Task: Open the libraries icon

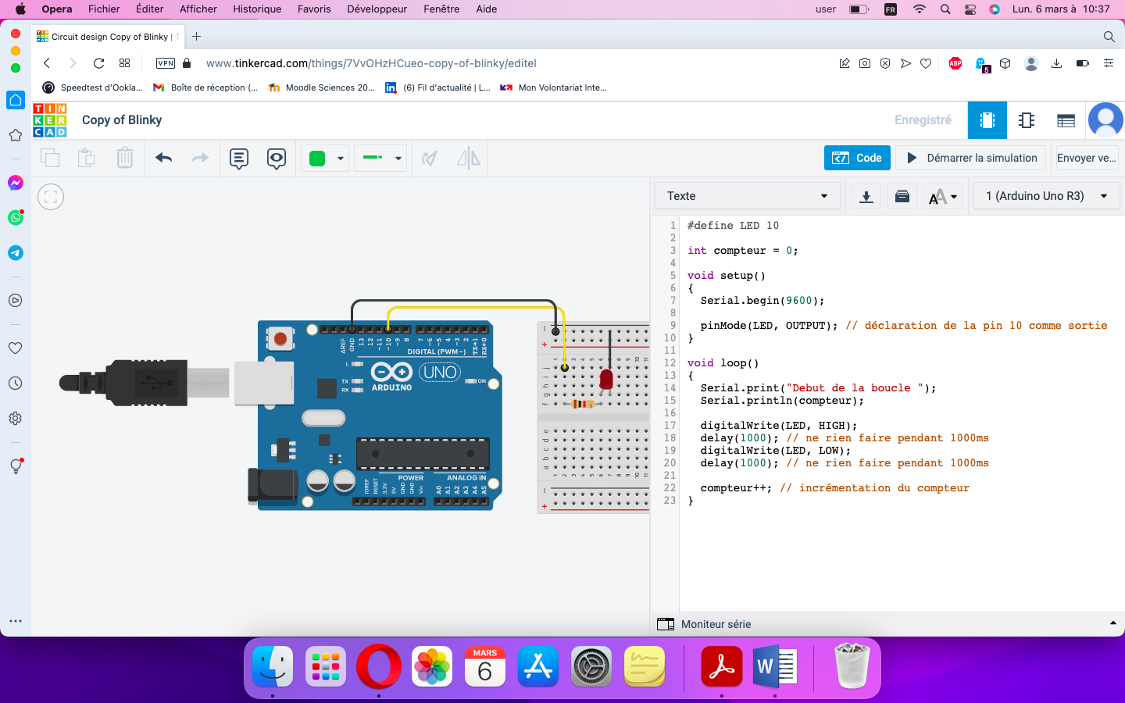Action: [x=902, y=196]
